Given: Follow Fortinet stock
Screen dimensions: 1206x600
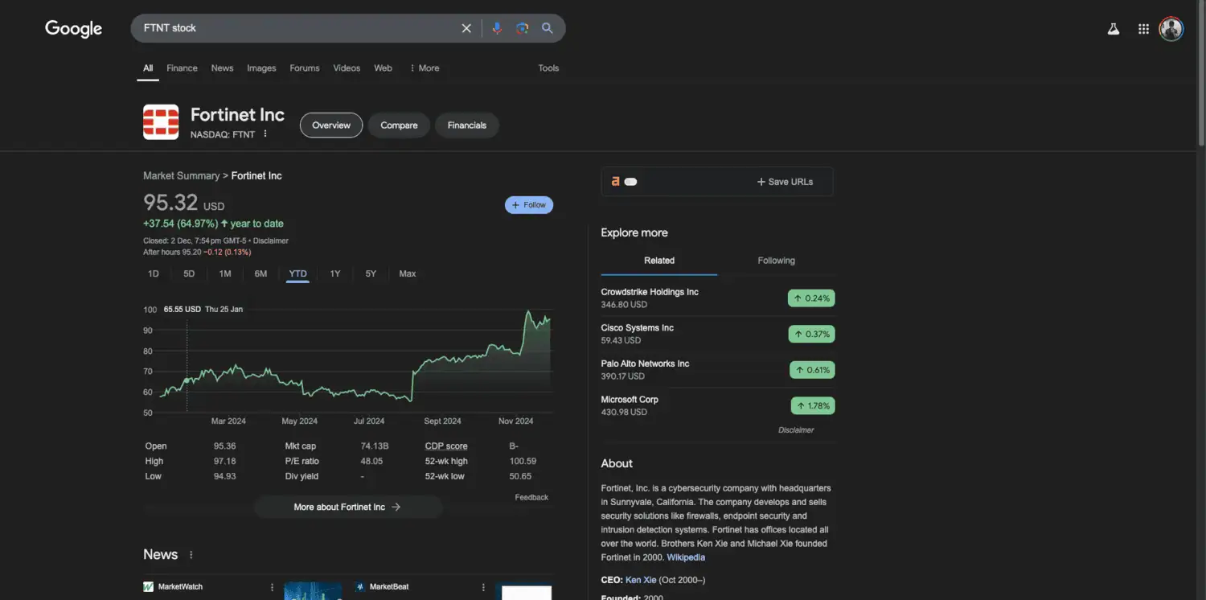Looking at the screenshot, I should (x=529, y=205).
